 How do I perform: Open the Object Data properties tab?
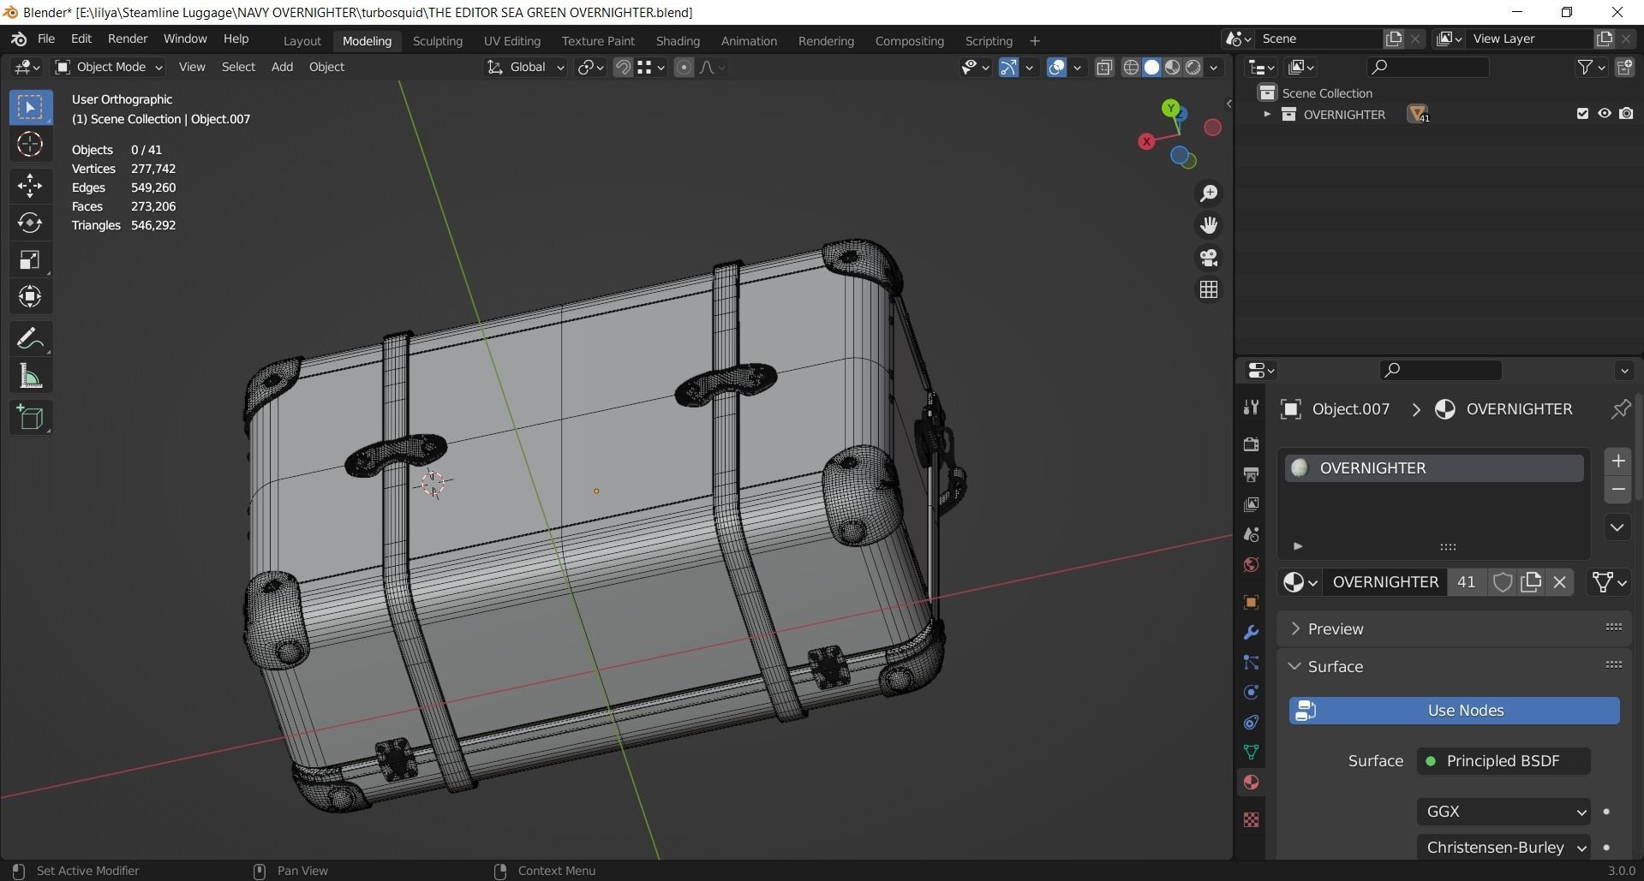click(x=1251, y=753)
